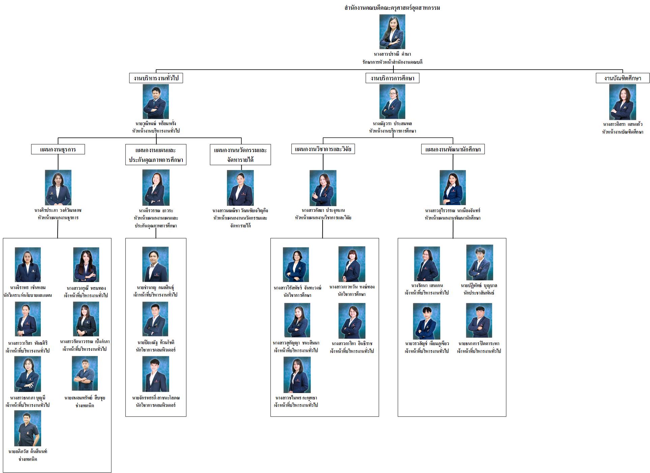Click the portrait of the head of แผนกงานธุรการ
650x473 pixels.
point(58,188)
